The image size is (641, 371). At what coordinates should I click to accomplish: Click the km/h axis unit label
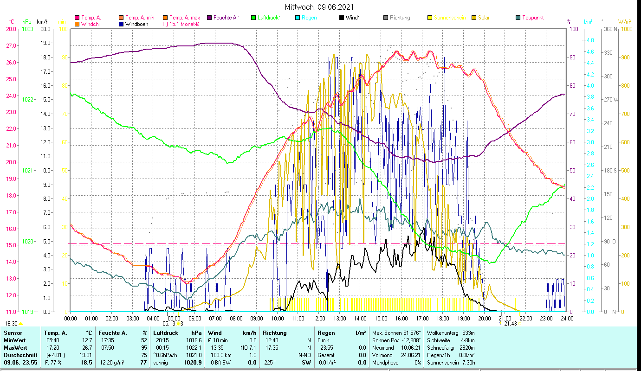pos(42,22)
